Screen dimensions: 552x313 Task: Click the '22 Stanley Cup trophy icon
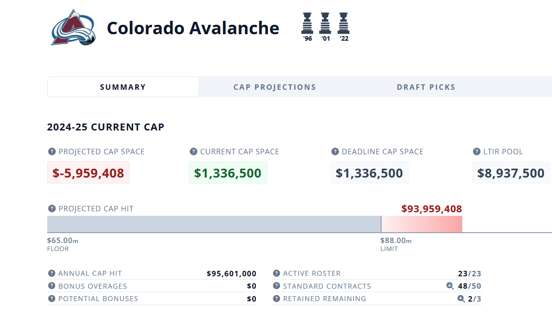(344, 23)
